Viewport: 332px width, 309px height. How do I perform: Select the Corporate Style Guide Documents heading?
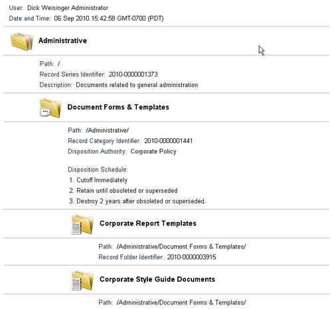157,279
